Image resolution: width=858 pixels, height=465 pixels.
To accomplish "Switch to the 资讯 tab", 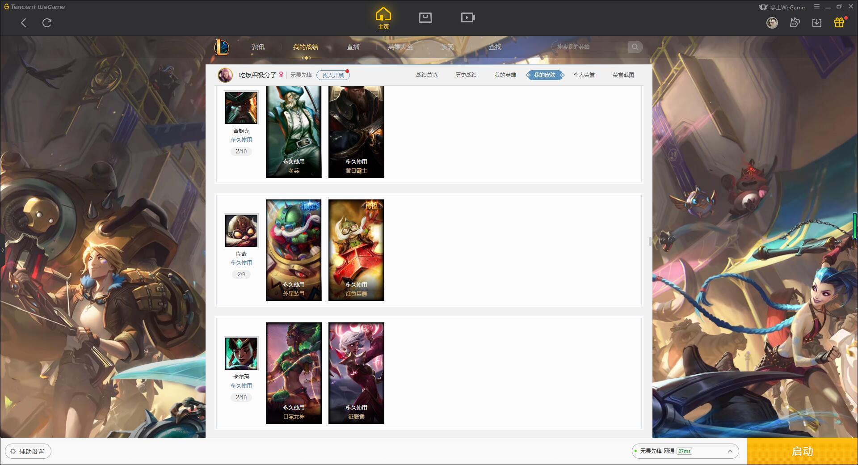I will click(x=258, y=47).
